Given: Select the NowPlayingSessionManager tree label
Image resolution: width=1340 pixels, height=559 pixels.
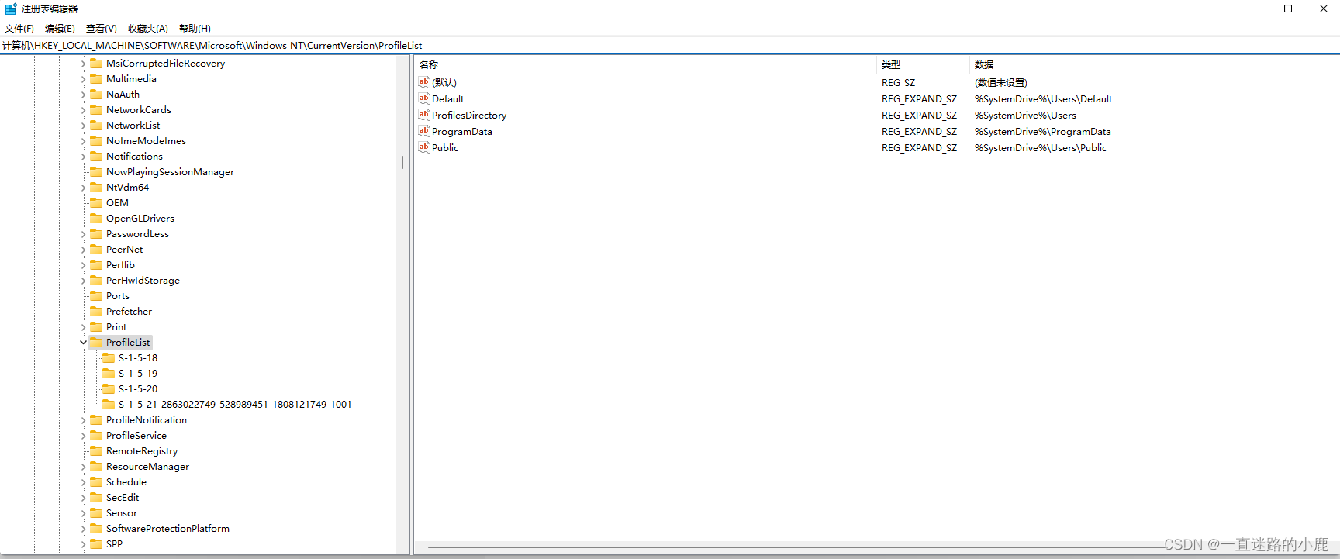Looking at the screenshot, I should 170,171.
